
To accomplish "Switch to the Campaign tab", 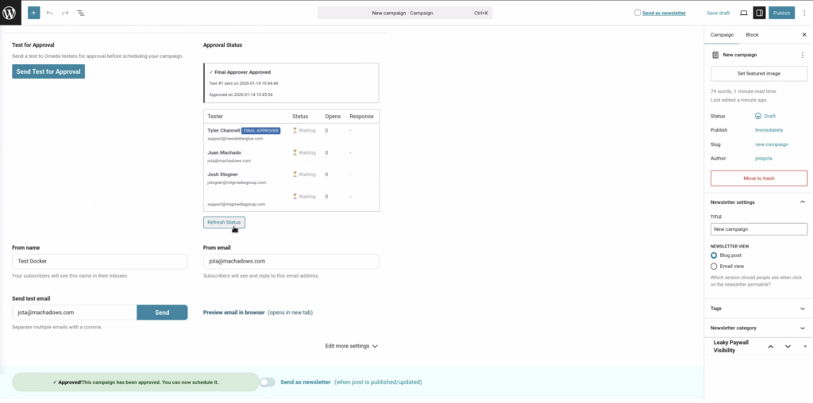I will point(722,35).
